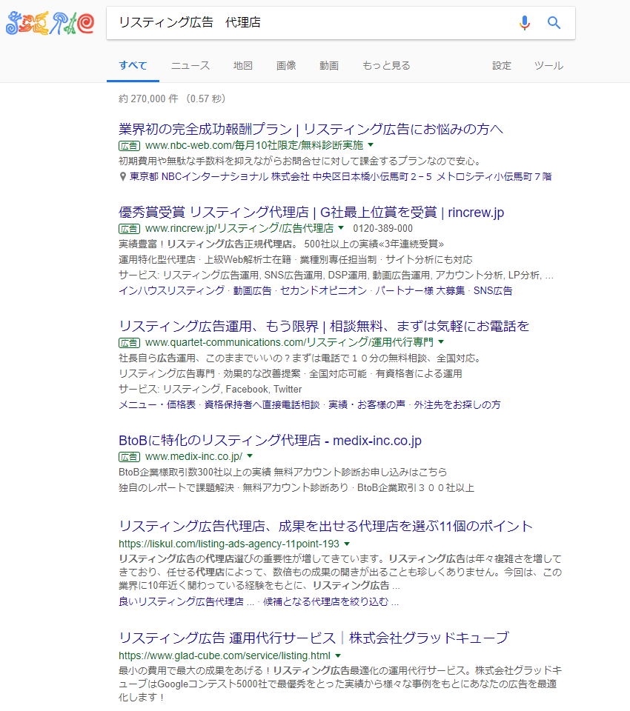The image size is (630, 711).
Task: Open the パートナー様 大募集 sitelink
Action: tap(420, 290)
